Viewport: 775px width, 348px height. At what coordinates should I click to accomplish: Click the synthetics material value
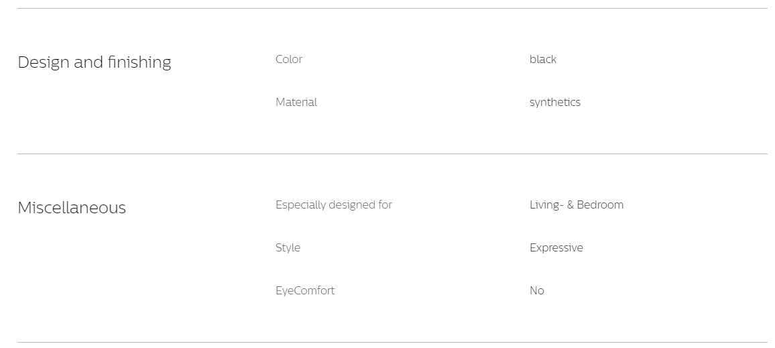click(x=554, y=103)
